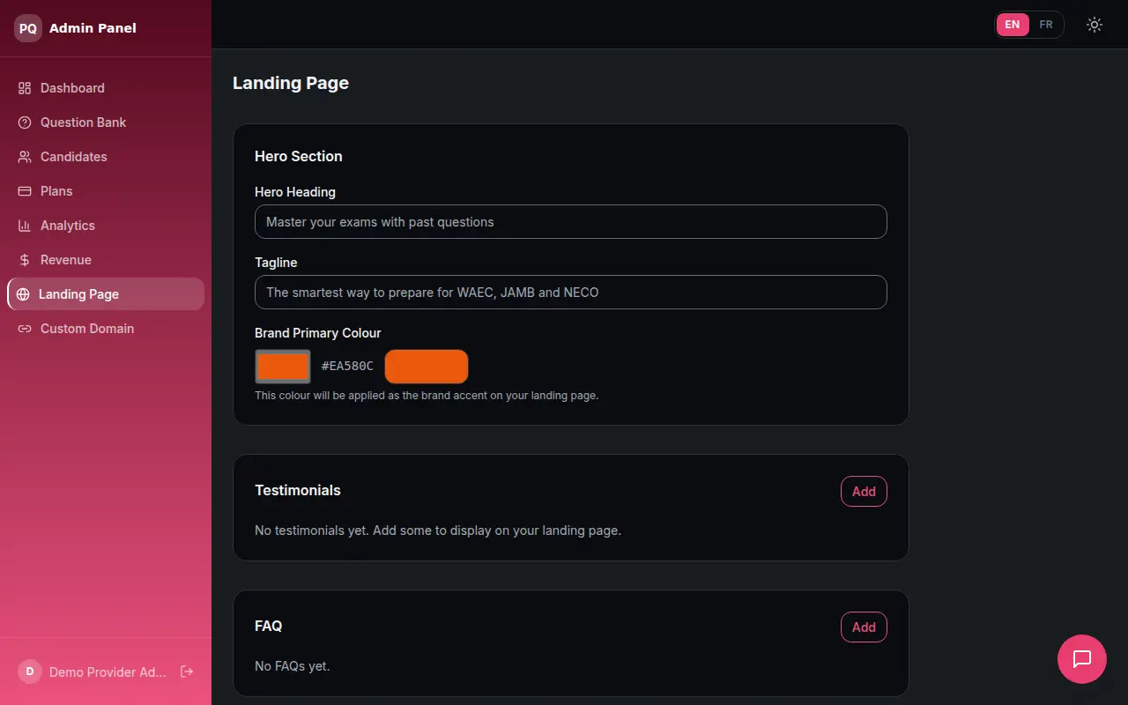This screenshot has width=1128, height=705.
Task: Click the Testimonials section title
Action: click(x=298, y=490)
